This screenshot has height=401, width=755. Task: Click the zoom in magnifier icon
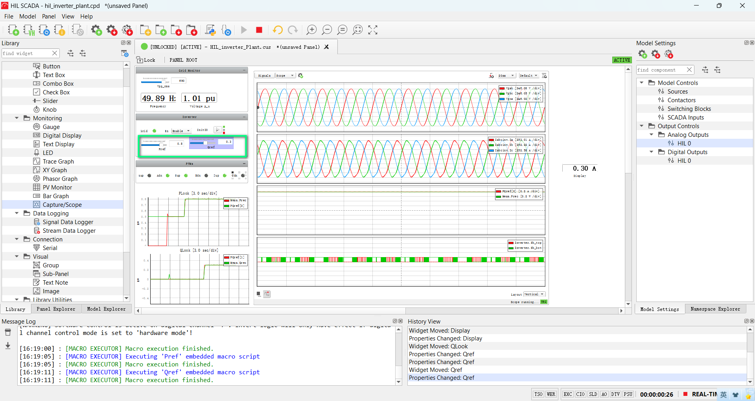311,30
